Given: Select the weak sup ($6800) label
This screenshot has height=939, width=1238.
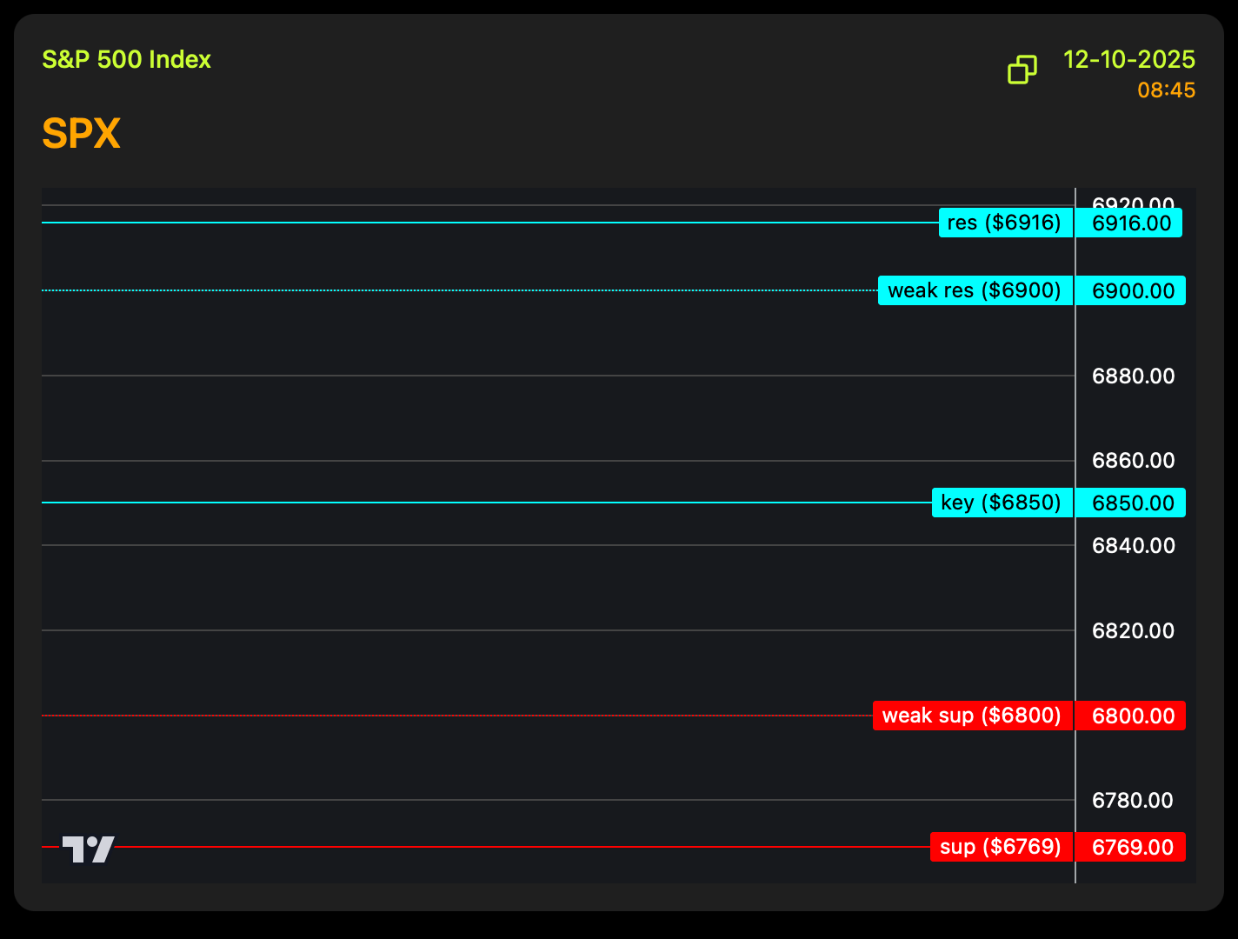Looking at the screenshot, I should [972, 716].
